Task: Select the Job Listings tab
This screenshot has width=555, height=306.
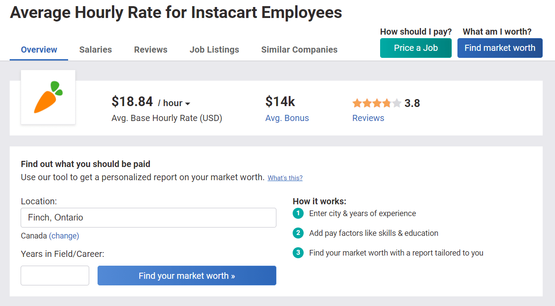Action: [214, 50]
